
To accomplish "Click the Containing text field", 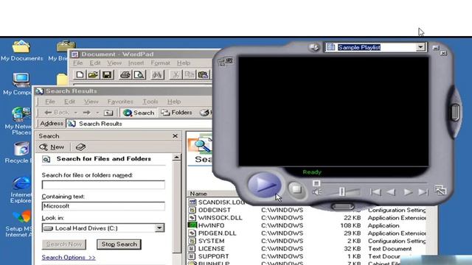I will [103, 206].
